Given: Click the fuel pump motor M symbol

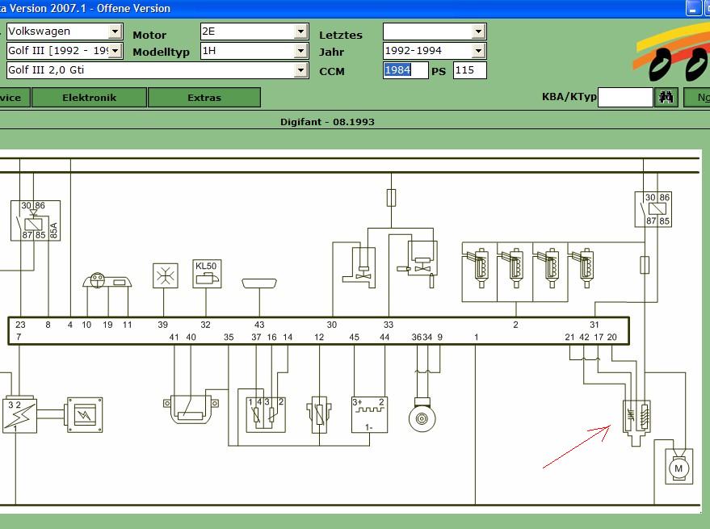Looking at the screenshot, I should 678,468.
